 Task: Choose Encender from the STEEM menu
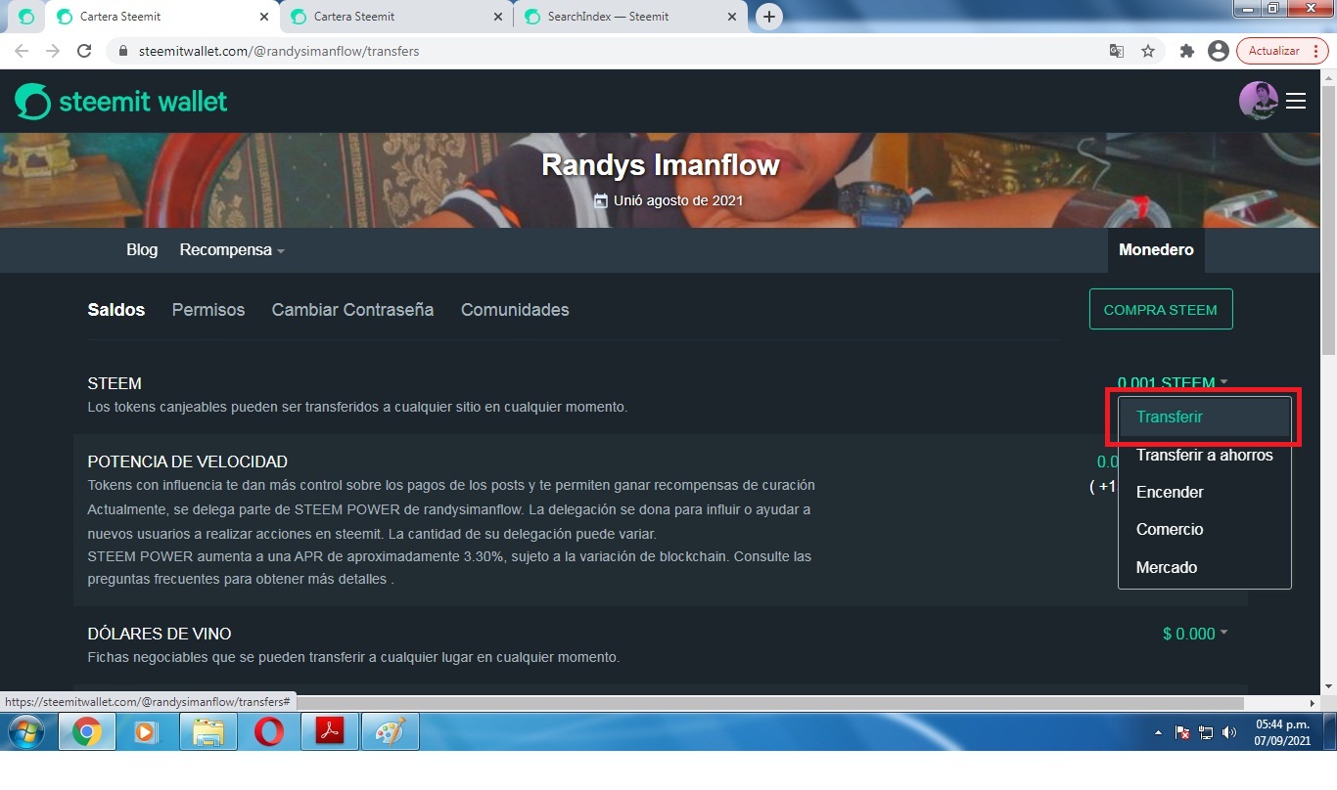click(1205, 492)
